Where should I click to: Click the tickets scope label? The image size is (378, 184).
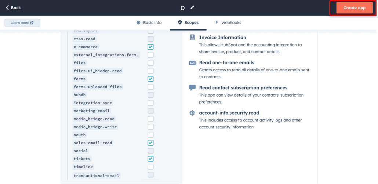[82, 159]
